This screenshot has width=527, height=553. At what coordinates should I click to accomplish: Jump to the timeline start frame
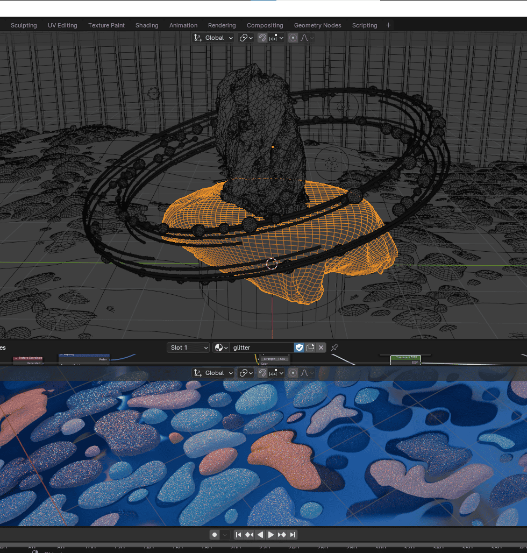[238, 535]
